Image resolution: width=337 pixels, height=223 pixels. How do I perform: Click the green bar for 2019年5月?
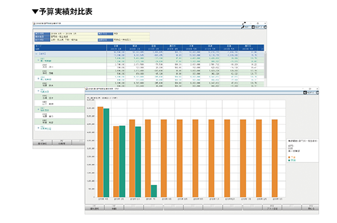coord(122,161)
